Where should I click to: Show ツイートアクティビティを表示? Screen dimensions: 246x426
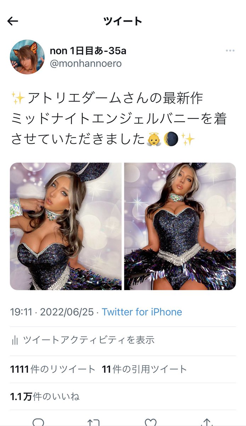tap(89, 340)
